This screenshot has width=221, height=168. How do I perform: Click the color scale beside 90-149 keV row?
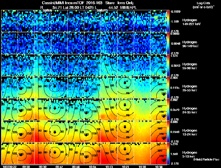168,43
